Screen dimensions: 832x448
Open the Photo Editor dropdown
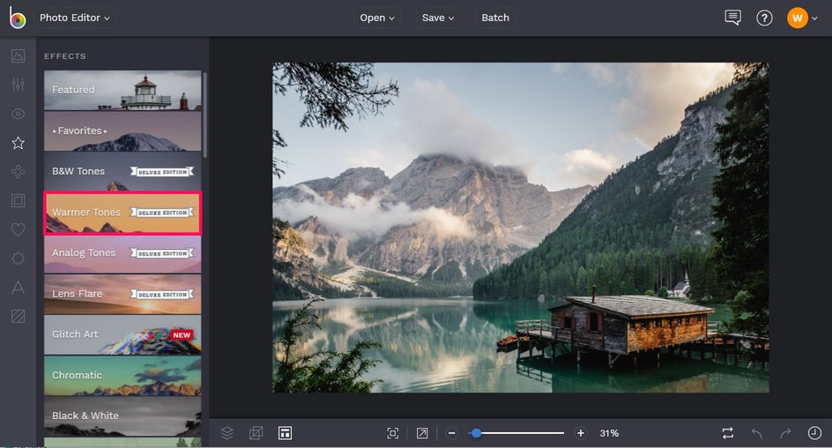pyautogui.click(x=75, y=18)
